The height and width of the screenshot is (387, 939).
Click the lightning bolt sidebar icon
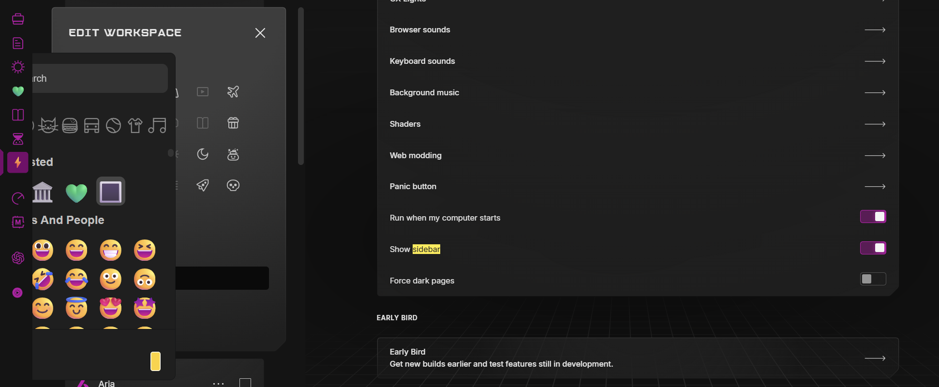click(x=18, y=163)
